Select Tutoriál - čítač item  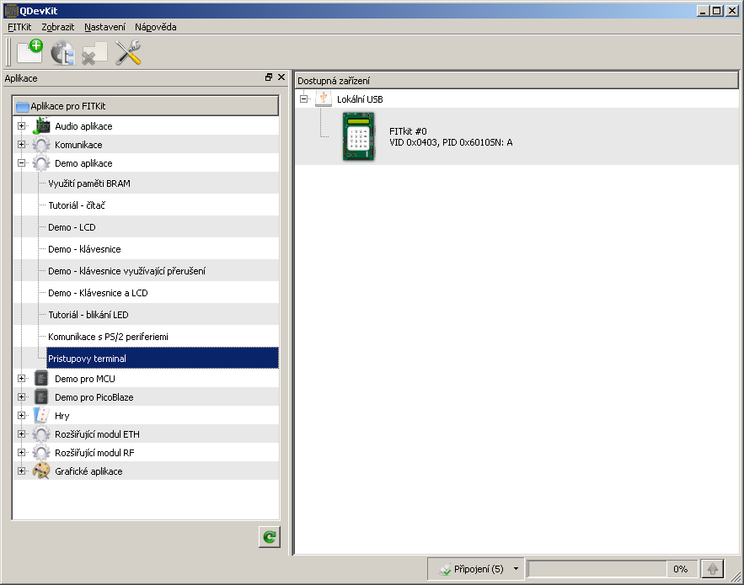(77, 205)
